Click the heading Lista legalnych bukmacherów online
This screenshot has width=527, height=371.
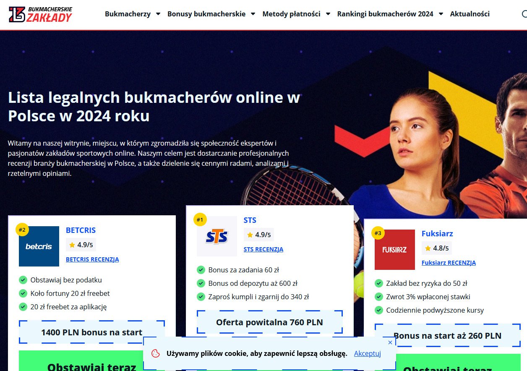(x=154, y=106)
